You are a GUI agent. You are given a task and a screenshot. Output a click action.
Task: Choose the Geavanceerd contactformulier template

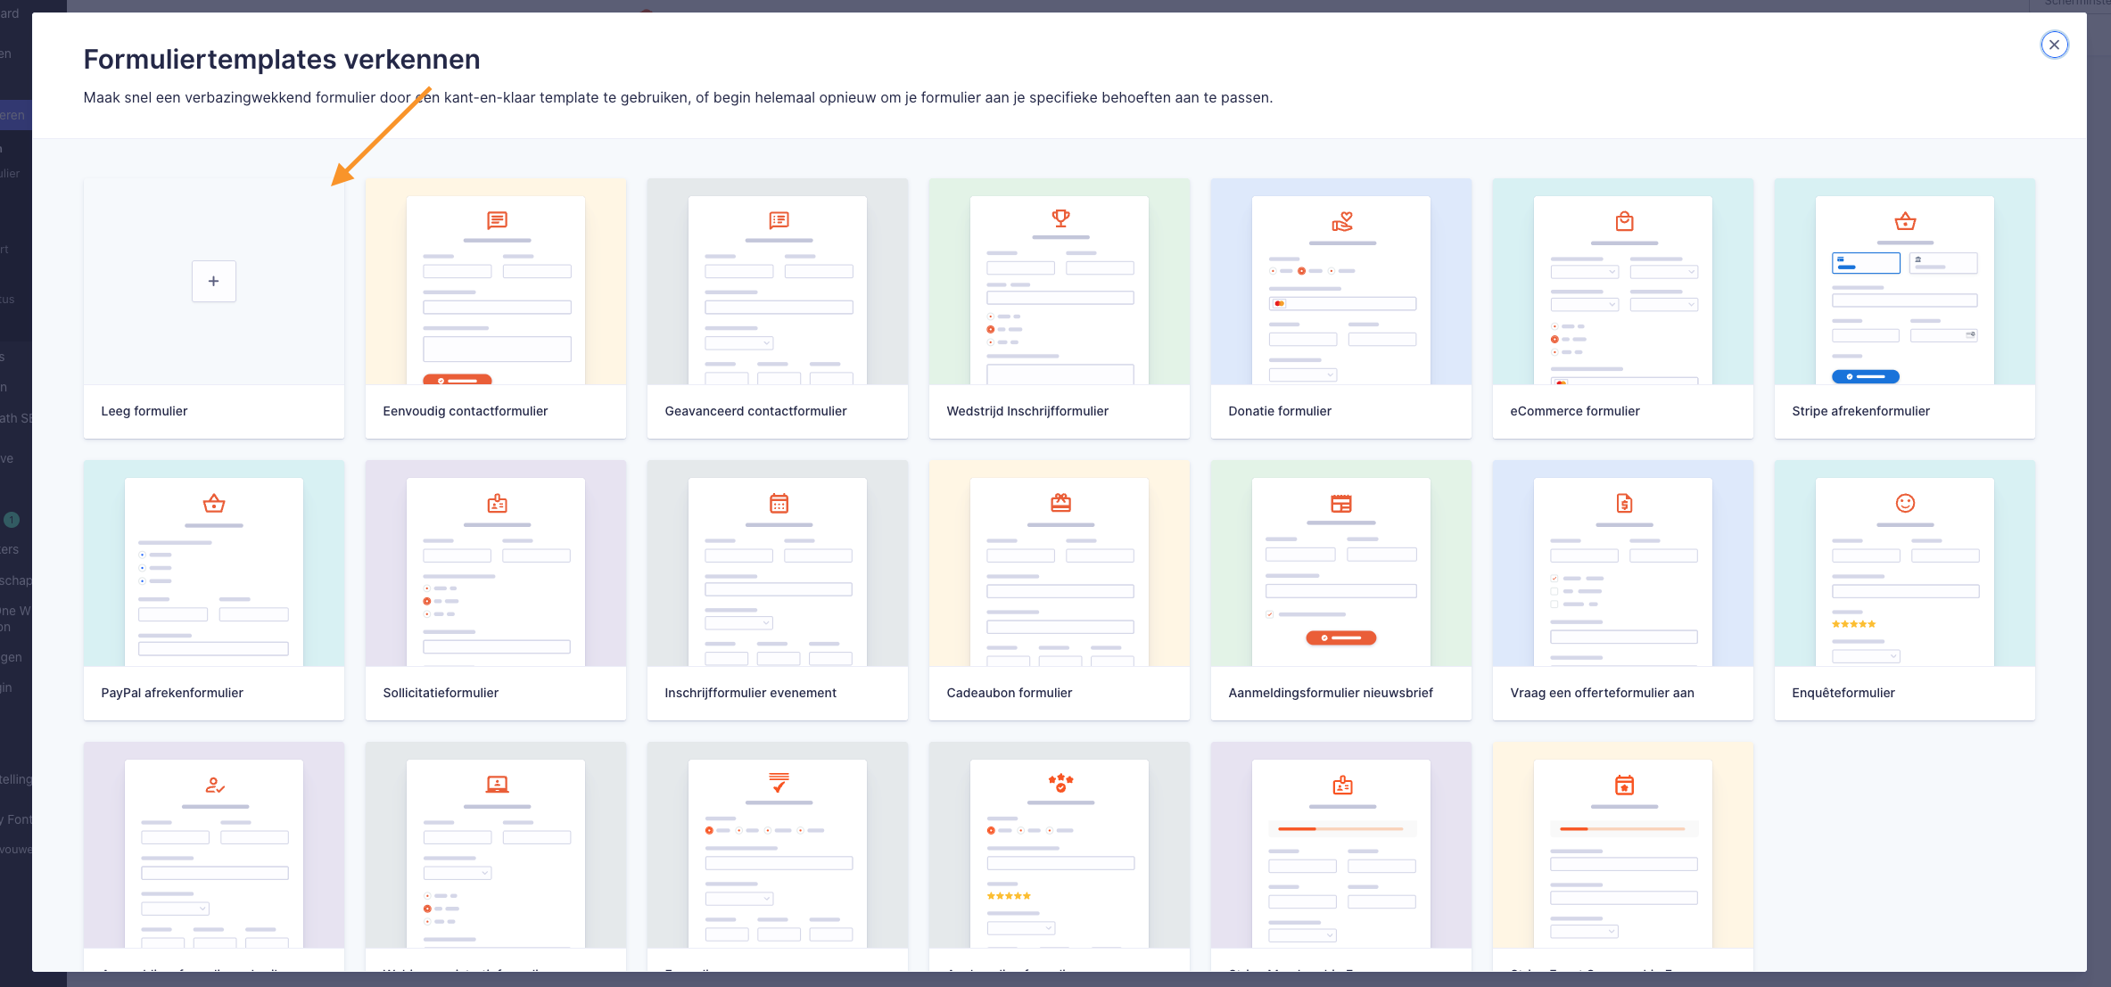coord(778,308)
